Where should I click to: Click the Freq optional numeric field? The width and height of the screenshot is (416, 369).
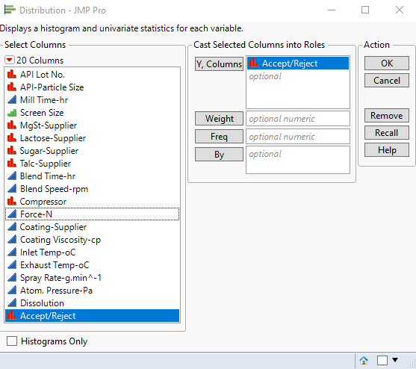coord(298,137)
